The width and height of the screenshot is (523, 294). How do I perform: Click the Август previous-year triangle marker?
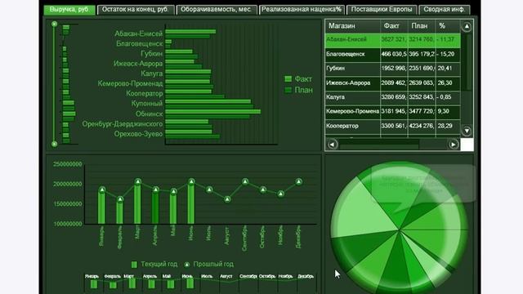click(227, 199)
